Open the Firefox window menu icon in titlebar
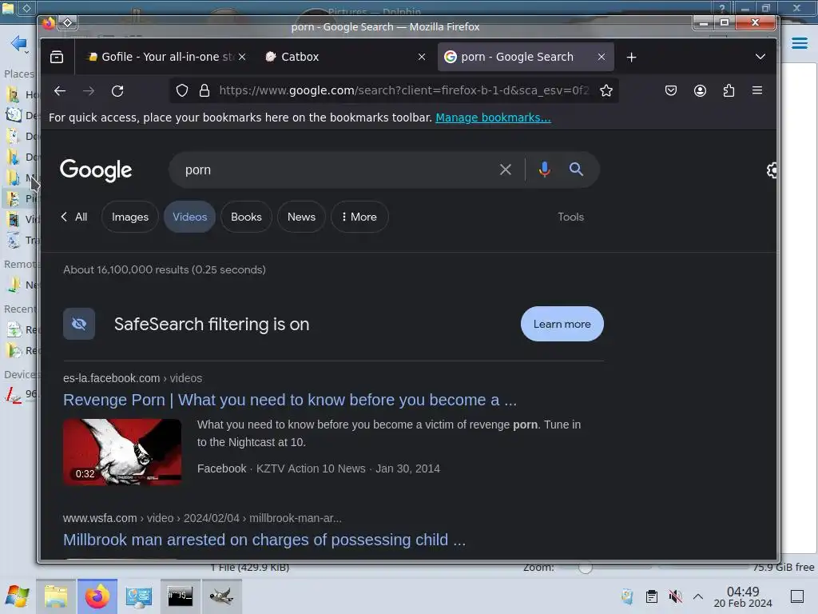Screen dimensions: 818x614 (68, 22)
